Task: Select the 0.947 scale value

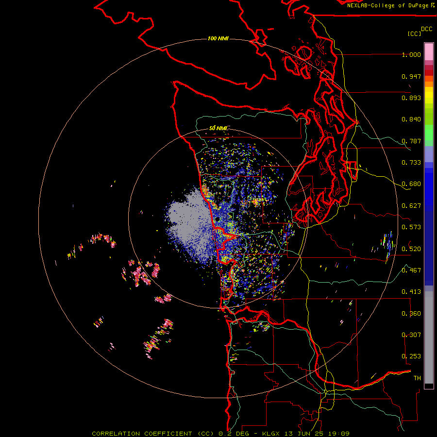Action: 411,76
